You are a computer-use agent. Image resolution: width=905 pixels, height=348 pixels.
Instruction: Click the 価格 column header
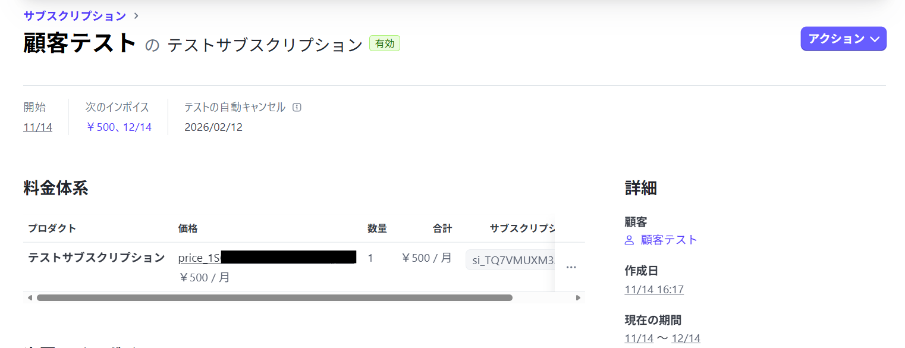(x=188, y=228)
